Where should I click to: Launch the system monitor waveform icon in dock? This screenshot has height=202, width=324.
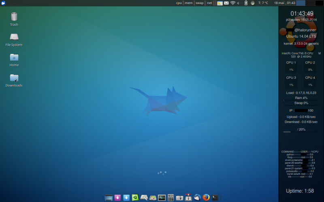tap(162, 198)
